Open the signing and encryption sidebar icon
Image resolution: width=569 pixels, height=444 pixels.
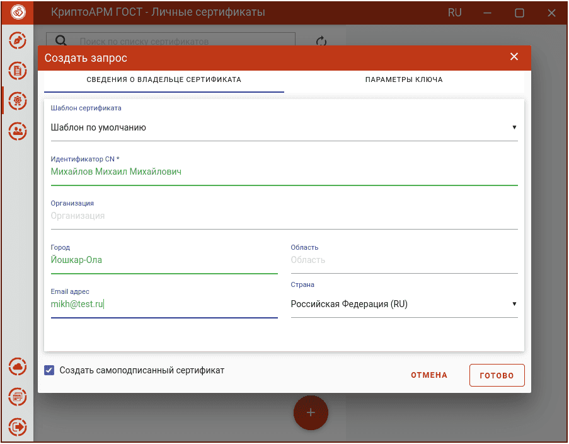pos(18,40)
